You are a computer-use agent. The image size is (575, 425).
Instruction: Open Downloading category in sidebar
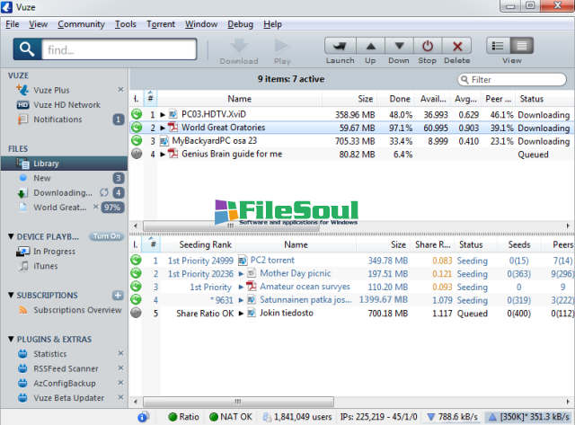(x=63, y=193)
